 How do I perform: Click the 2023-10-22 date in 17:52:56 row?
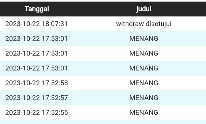[22, 113]
